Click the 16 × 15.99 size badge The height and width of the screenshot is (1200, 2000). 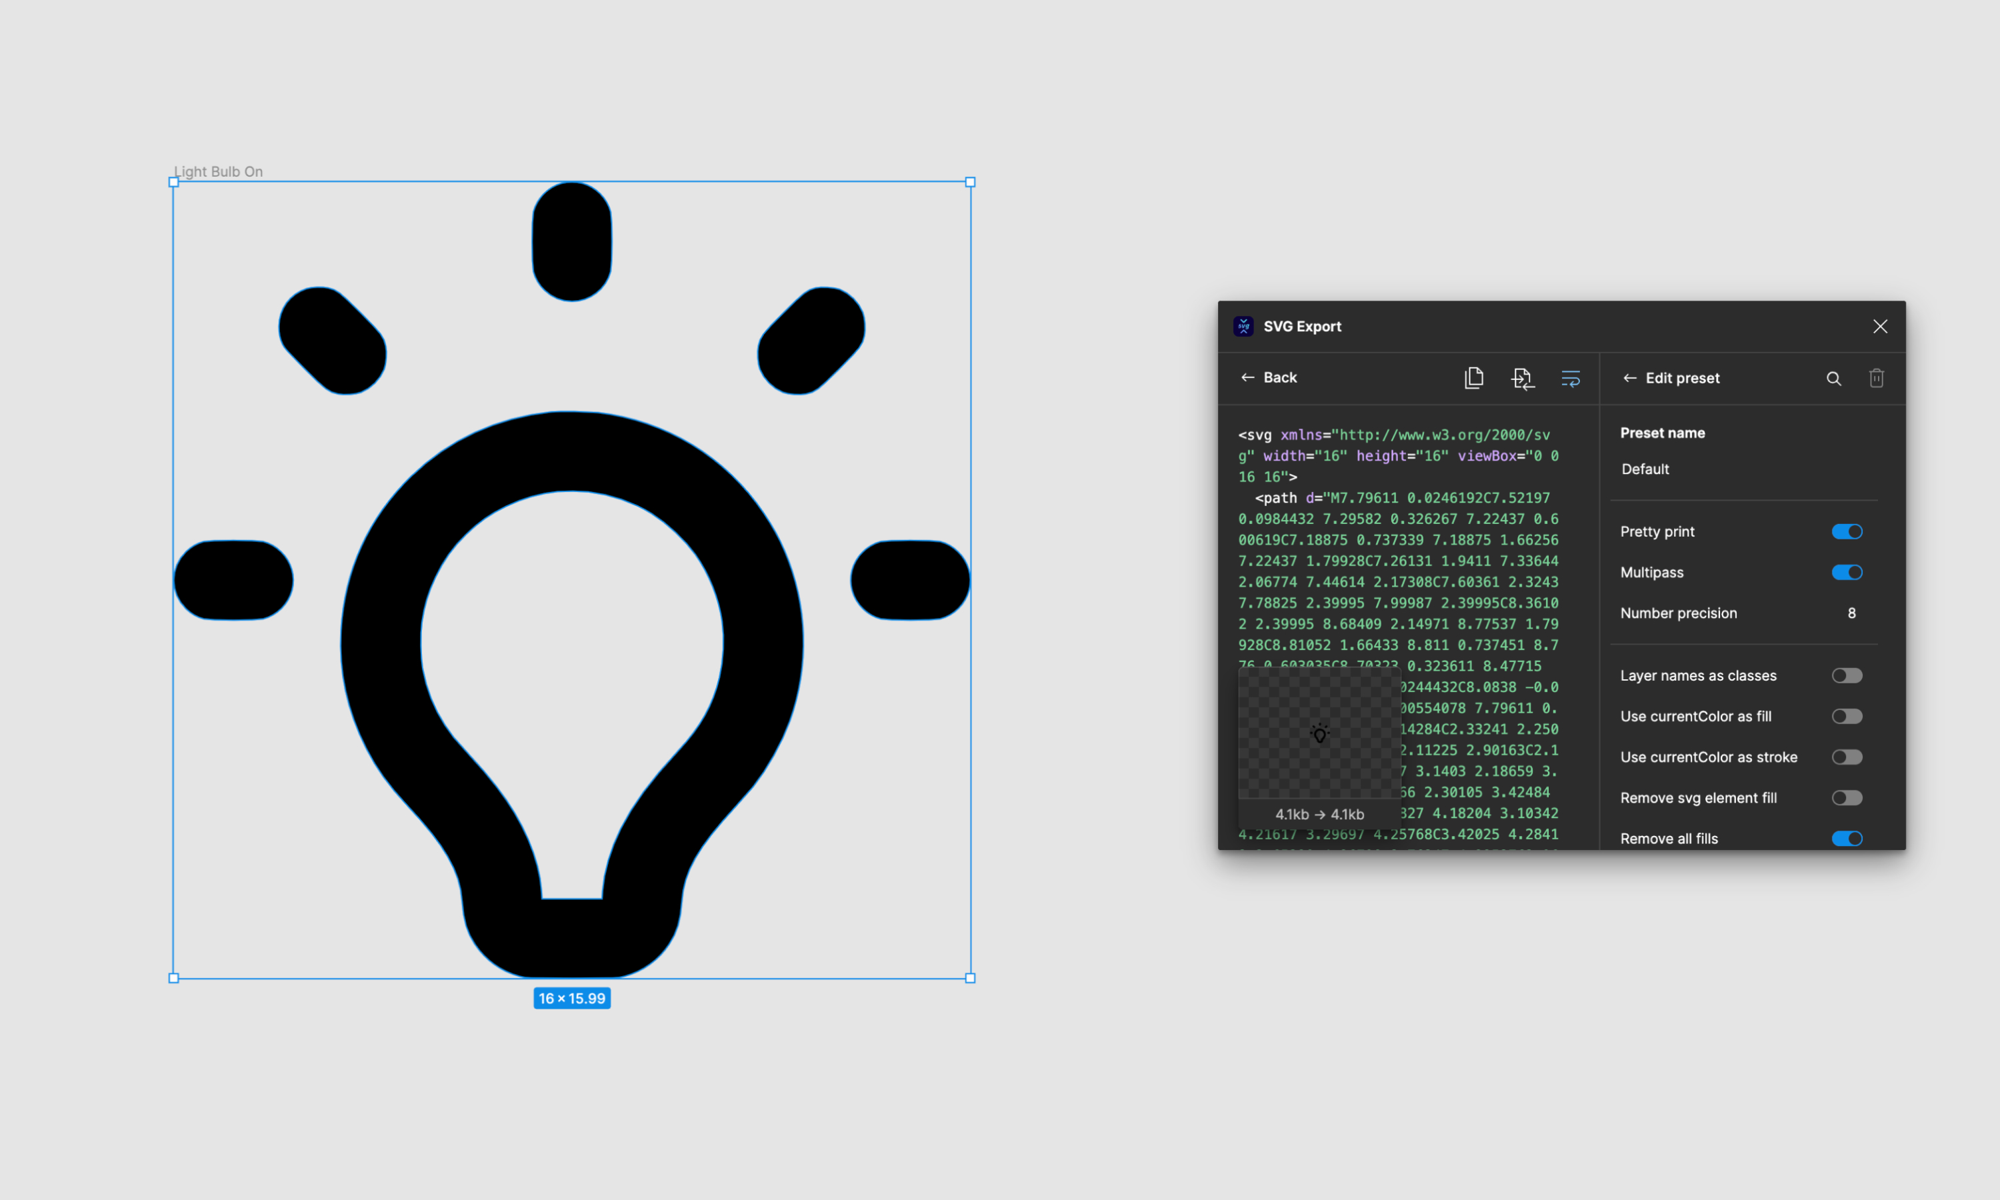coord(571,998)
